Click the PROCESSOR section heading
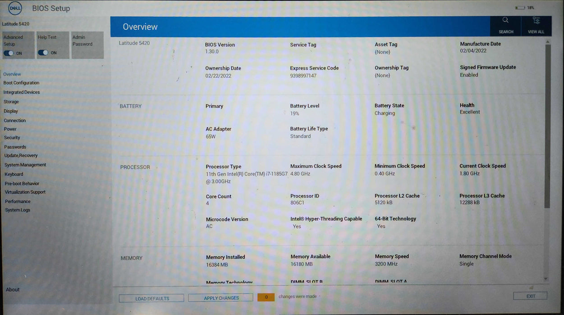This screenshot has height=315, width=564. click(135, 167)
